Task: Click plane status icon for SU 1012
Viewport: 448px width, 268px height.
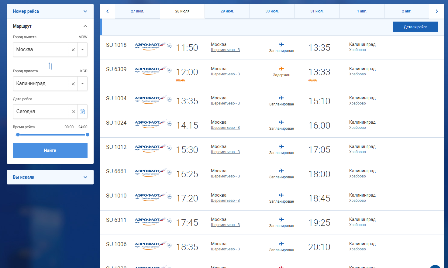Action: click(x=281, y=146)
